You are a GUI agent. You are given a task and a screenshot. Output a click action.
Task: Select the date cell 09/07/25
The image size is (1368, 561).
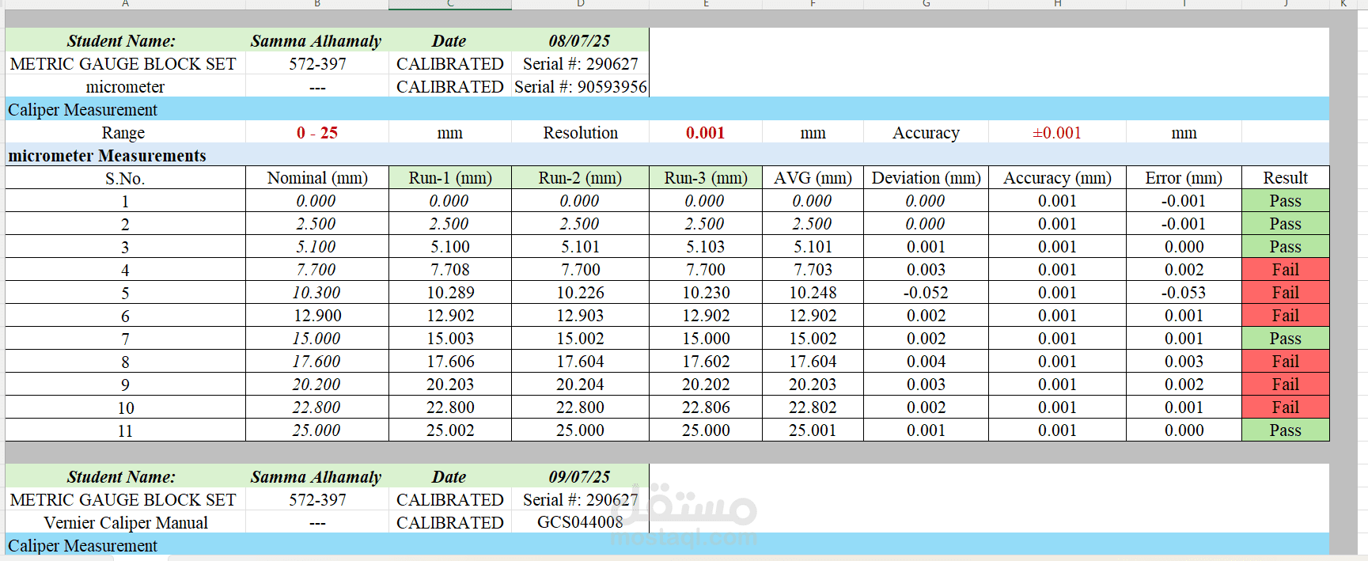tap(580, 476)
